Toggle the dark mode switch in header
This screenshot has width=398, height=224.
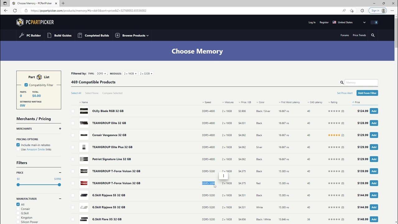pos(374,22)
